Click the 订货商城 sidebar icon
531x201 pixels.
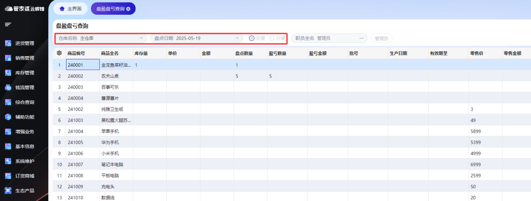[x=8, y=176]
